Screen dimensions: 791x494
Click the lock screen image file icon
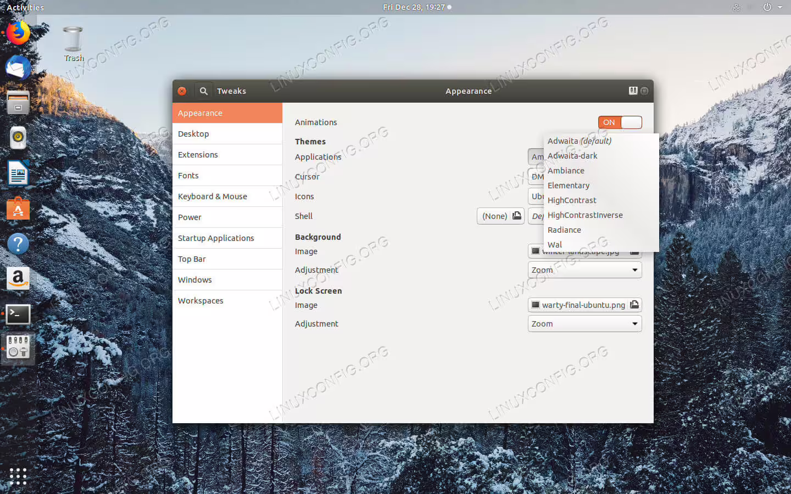point(634,305)
